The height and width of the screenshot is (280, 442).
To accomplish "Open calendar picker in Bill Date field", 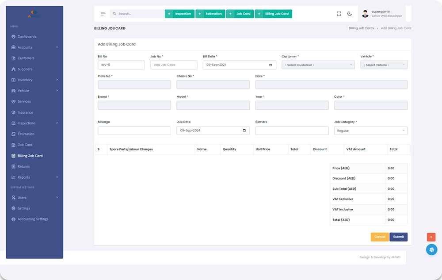I will click(271, 65).
